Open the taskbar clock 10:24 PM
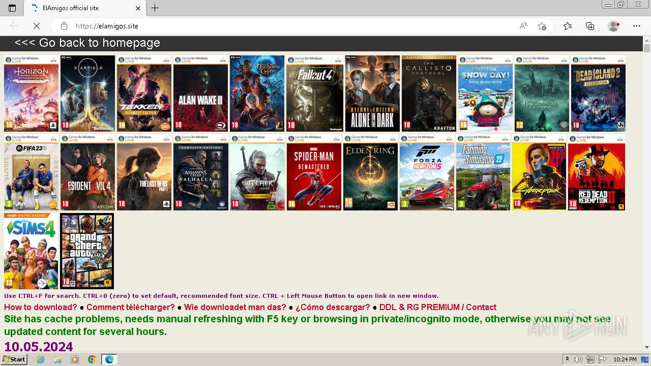Image resolution: width=651 pixels, height=366 pixels. coord(625,359)
